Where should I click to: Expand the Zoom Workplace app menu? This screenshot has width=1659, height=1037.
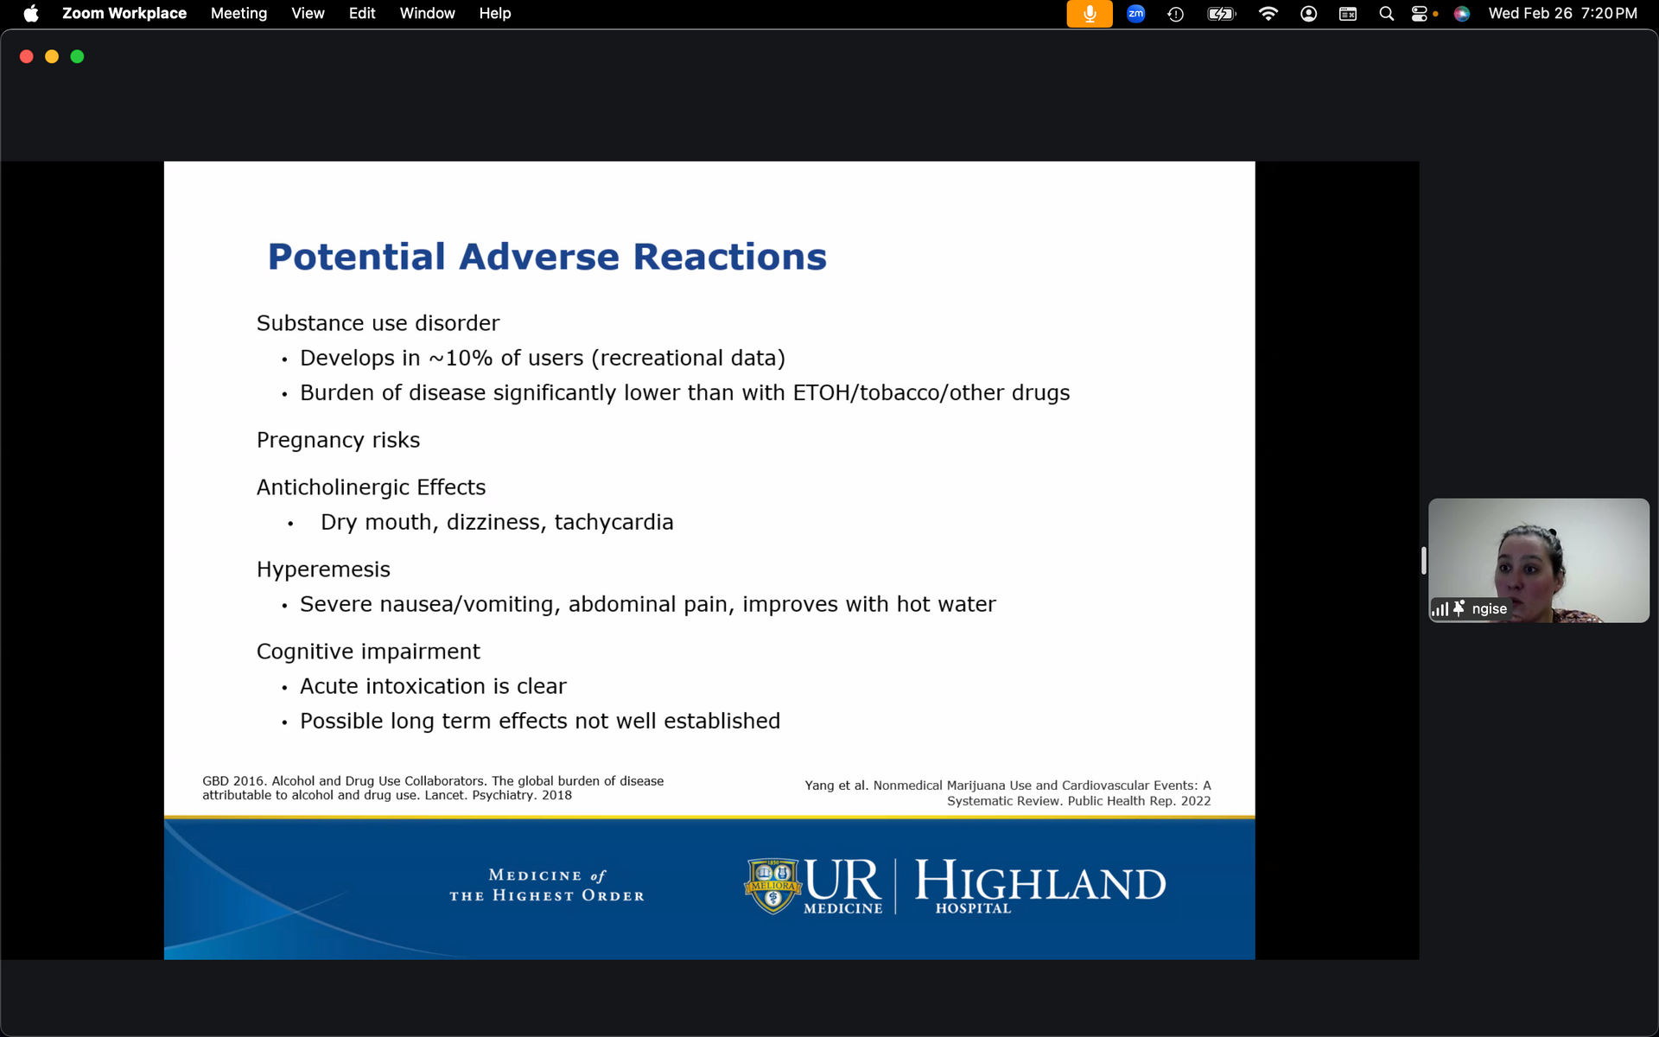pyautogui.click(x=124, y=14)
